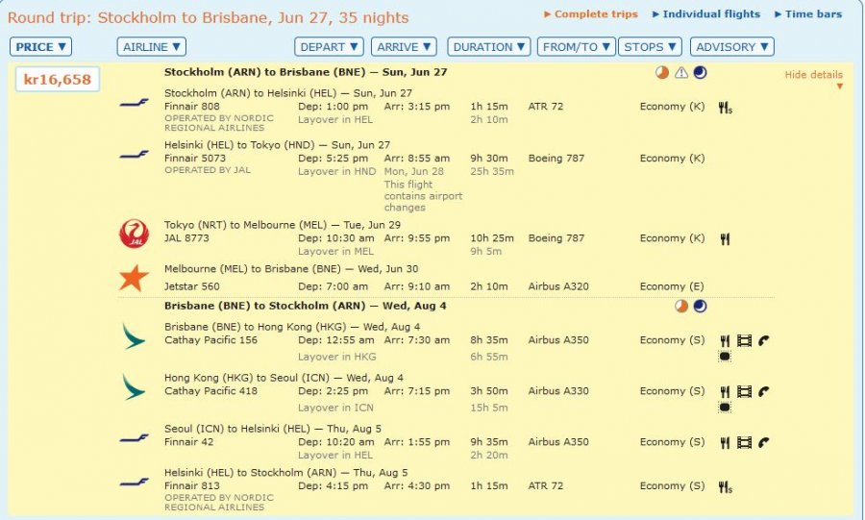The width and height of the screenshot is (865, 520).
Task: Open the AIRLINE filter dropdown
Action: click(151, 47)
